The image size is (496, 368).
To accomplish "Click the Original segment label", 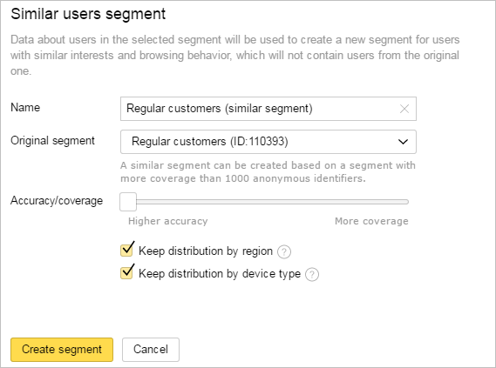I will click(x=52, y=141).
